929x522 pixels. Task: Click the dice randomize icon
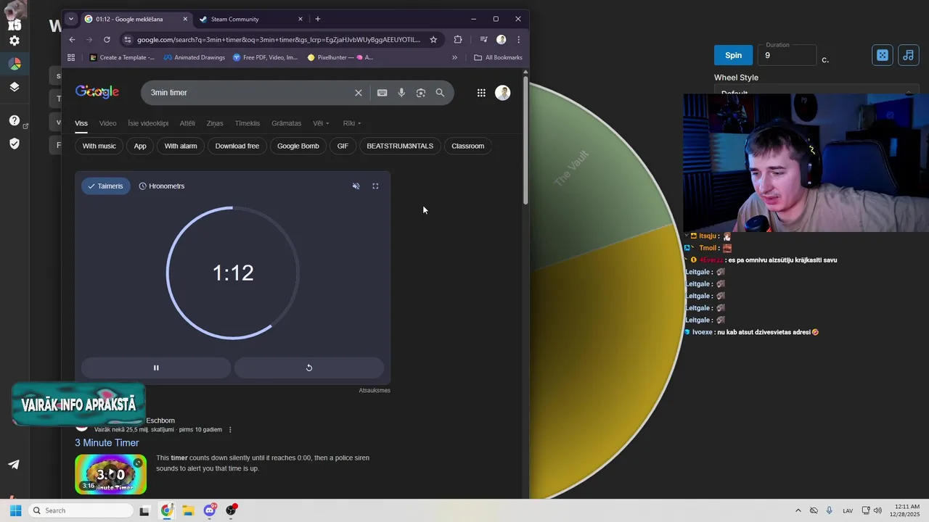(x=882, y=55)
